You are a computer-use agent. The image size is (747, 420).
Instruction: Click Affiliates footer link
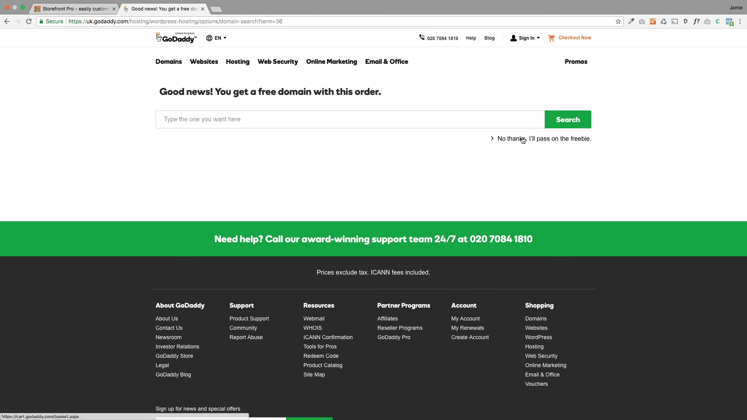pos(388,318)
